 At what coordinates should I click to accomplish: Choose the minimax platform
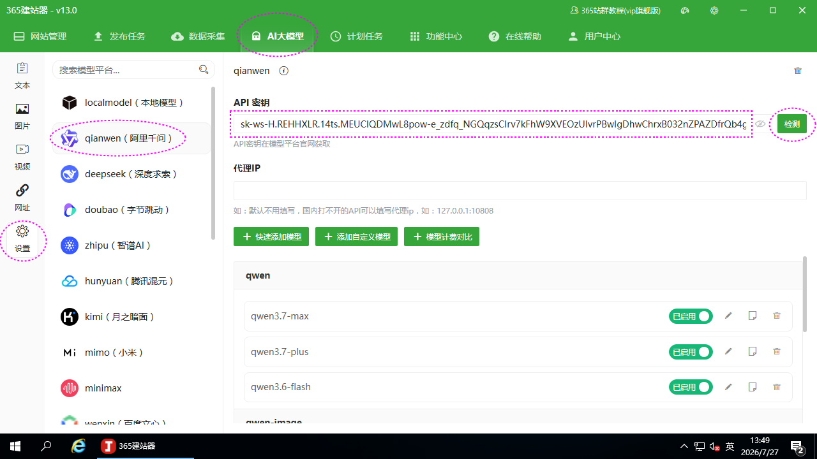(x=131, y=388)
